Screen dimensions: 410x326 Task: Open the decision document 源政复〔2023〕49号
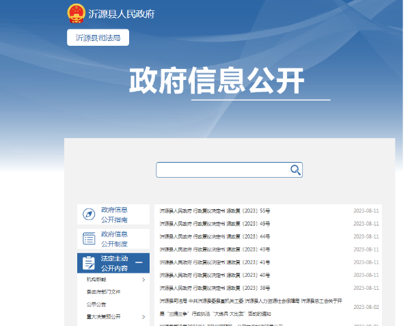[215, 223]
